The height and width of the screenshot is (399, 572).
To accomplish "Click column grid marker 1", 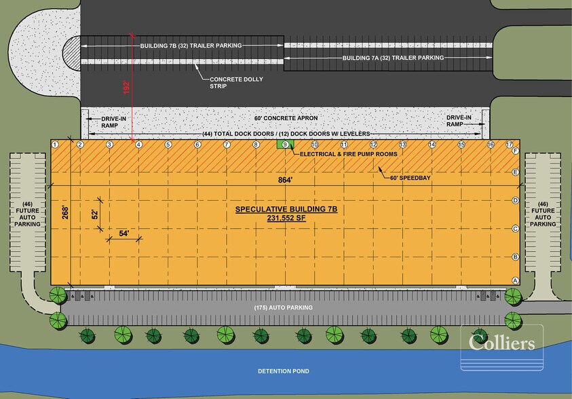I will point(54,145).
